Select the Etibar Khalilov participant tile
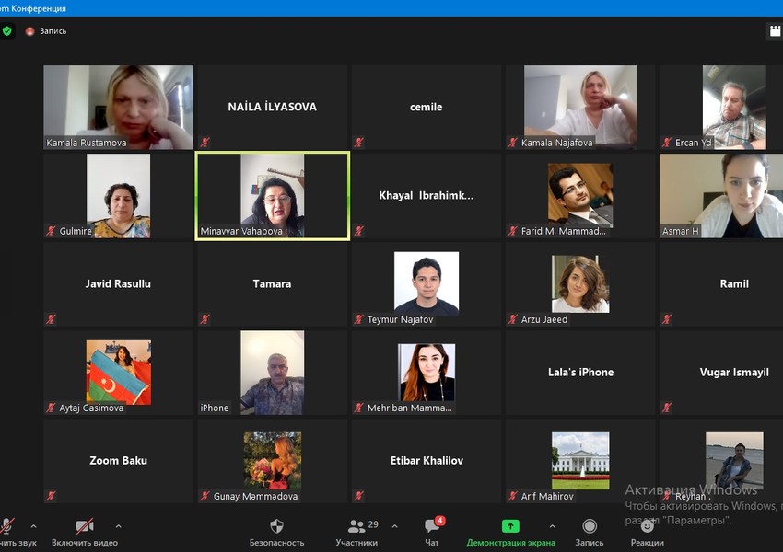The height and width of the screenshot is (552, 783). tap(426, 461)
